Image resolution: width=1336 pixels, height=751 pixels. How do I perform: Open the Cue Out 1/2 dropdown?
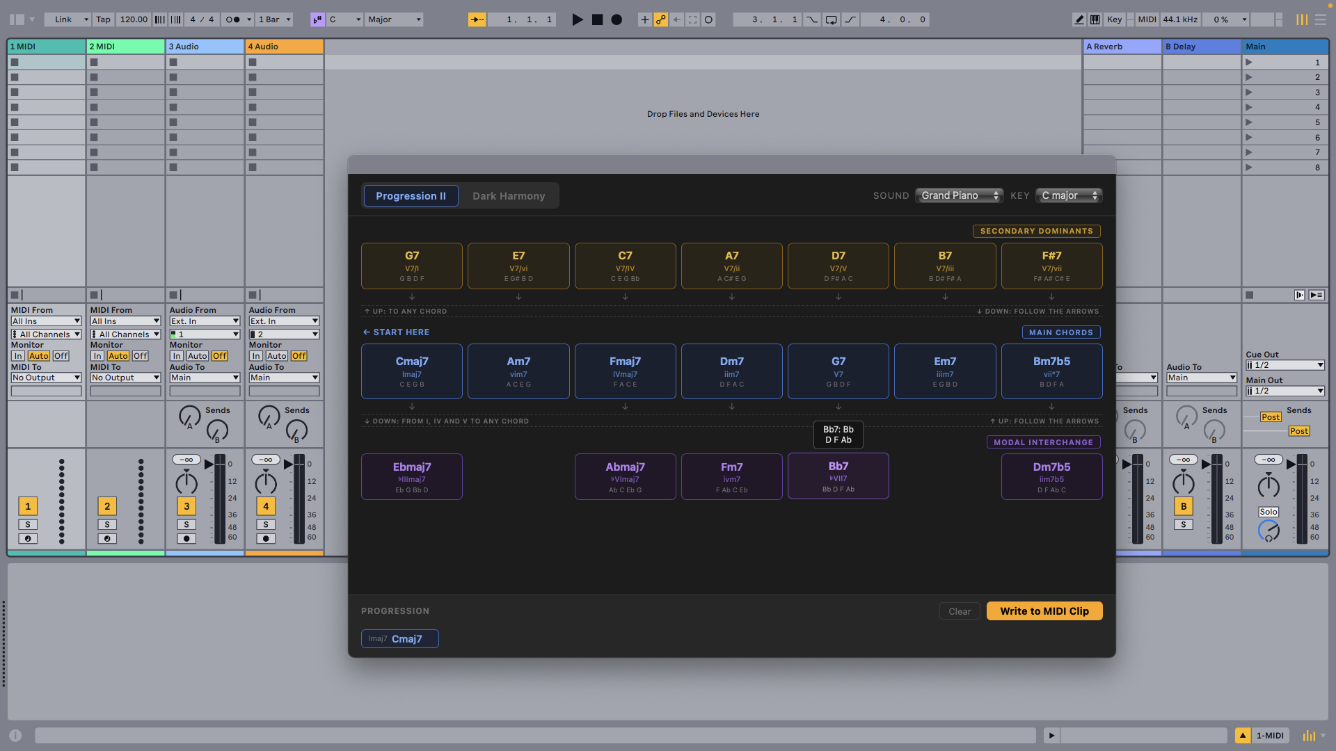pos(1285,365)
